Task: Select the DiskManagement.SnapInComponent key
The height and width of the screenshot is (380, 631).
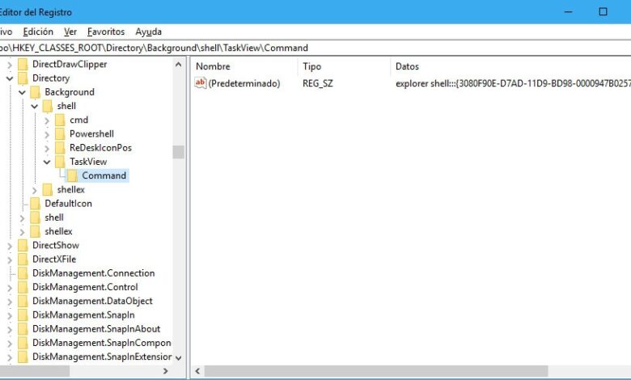Action: [102, 343]
